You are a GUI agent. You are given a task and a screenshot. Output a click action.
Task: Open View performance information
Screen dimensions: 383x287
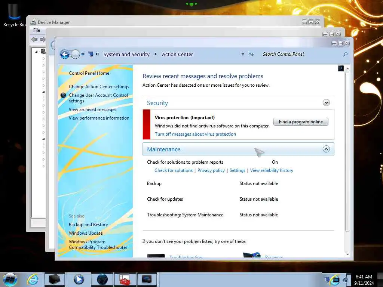point(99,118)
